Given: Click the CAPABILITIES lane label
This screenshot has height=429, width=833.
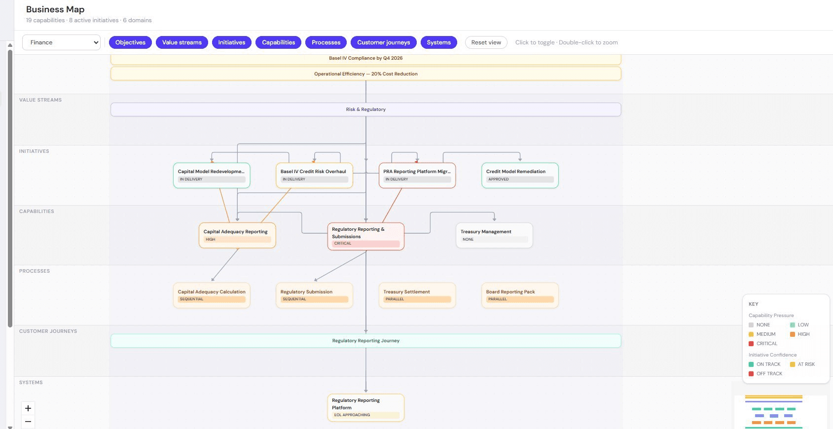Looking at the screenshot, I should tap(36, 212).
